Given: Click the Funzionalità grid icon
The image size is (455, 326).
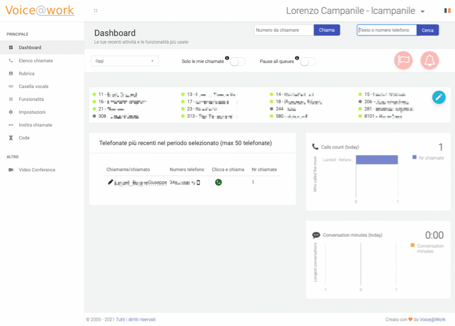Looking at the screenshot, I should (11, 99).
